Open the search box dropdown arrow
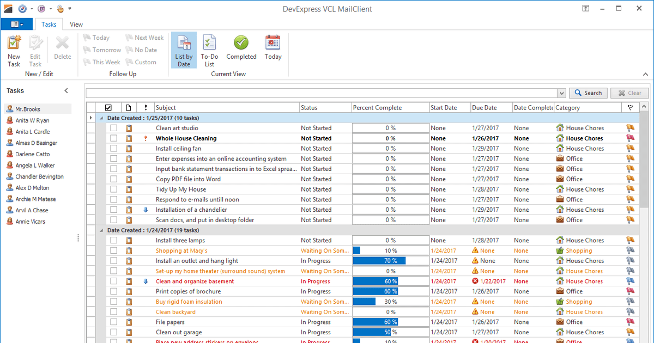Viewport: 654px width, 343px height. tap(562, 93)
